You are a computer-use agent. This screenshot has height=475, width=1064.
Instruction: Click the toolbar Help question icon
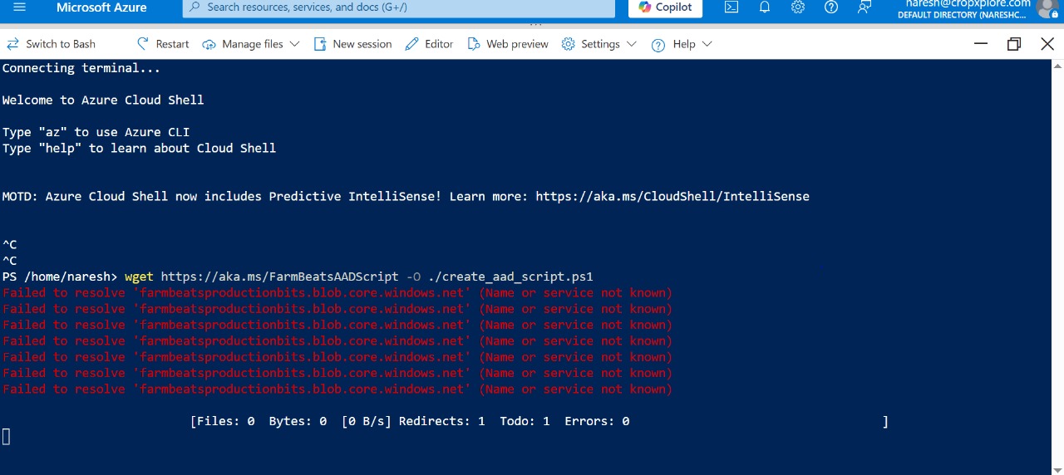click(658, 45)
